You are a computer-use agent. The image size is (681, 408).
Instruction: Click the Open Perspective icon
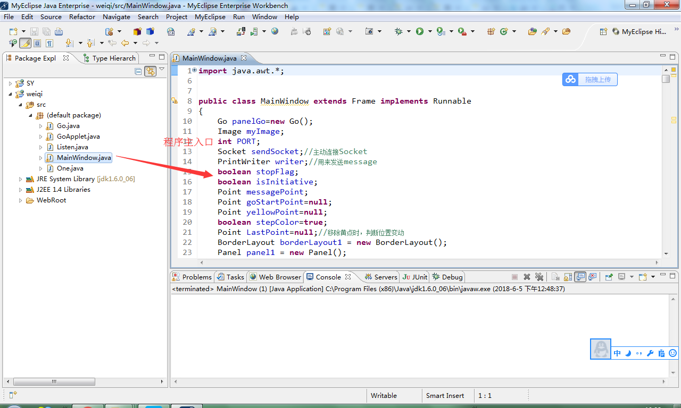(x=603, y=31)
